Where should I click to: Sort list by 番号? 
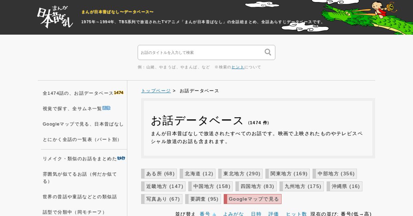205,214
